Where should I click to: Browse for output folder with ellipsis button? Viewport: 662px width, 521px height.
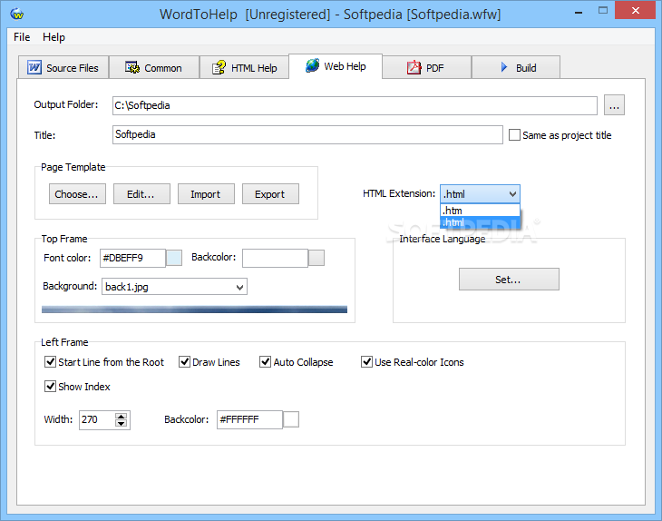[614, 104]
